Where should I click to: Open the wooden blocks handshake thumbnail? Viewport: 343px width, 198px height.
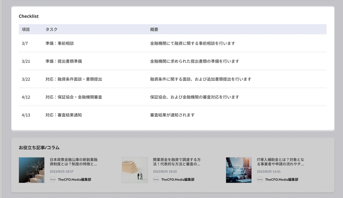coord(135,170)
